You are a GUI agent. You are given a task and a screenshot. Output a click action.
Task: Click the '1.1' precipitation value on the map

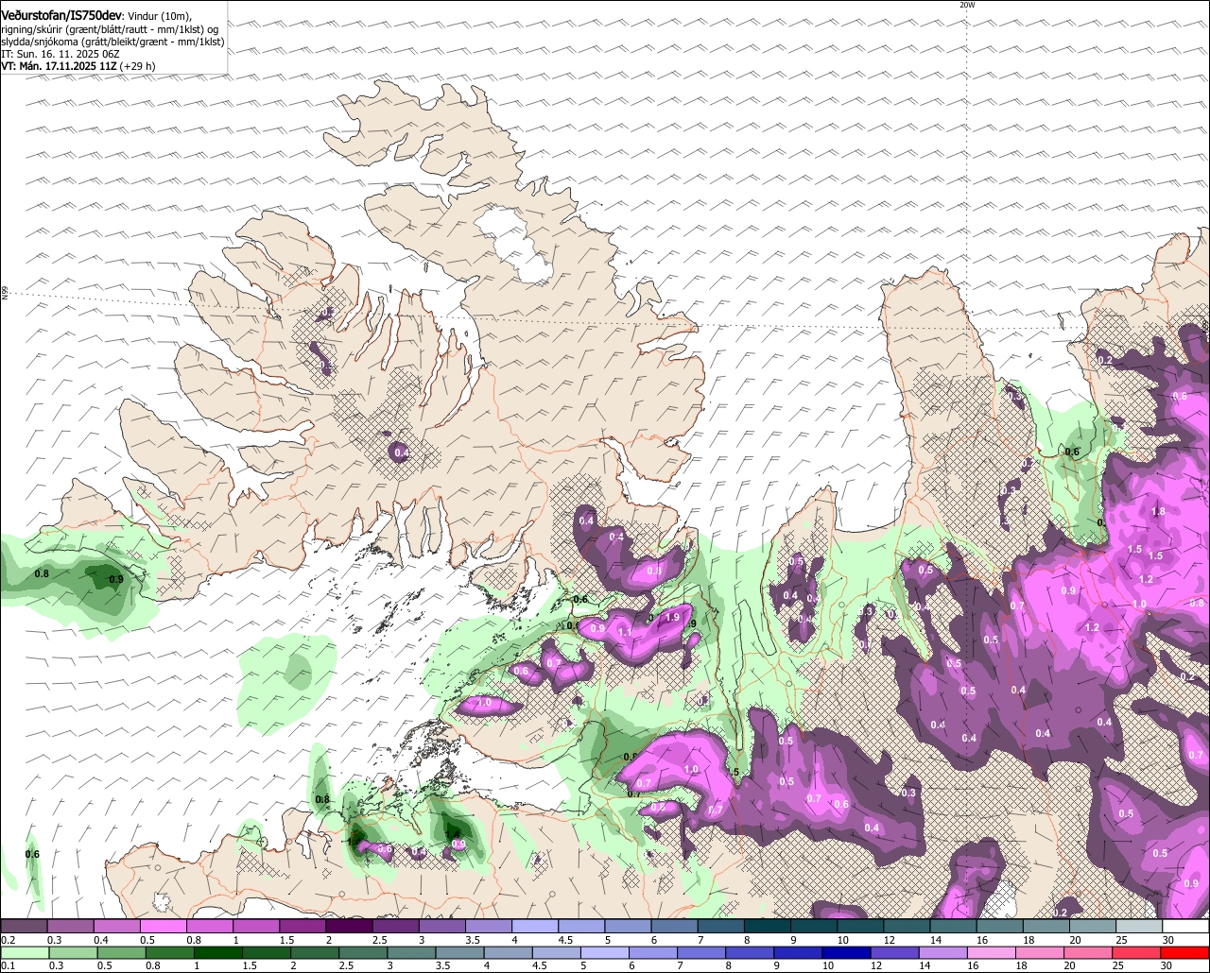click(624, 633)
